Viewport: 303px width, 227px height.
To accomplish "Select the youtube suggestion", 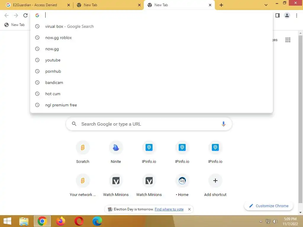I will (151, 60).
